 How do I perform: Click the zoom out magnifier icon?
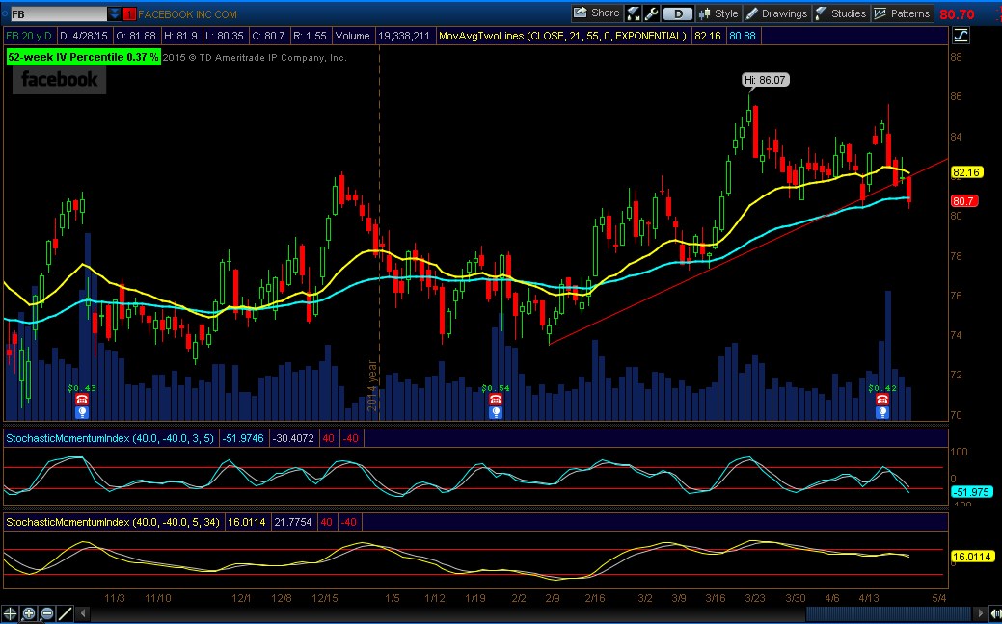coord(46,614)
